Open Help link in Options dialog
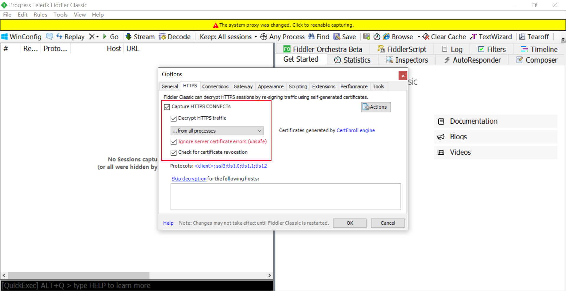Screen dimensions: 566x291 tap(168, 223)
